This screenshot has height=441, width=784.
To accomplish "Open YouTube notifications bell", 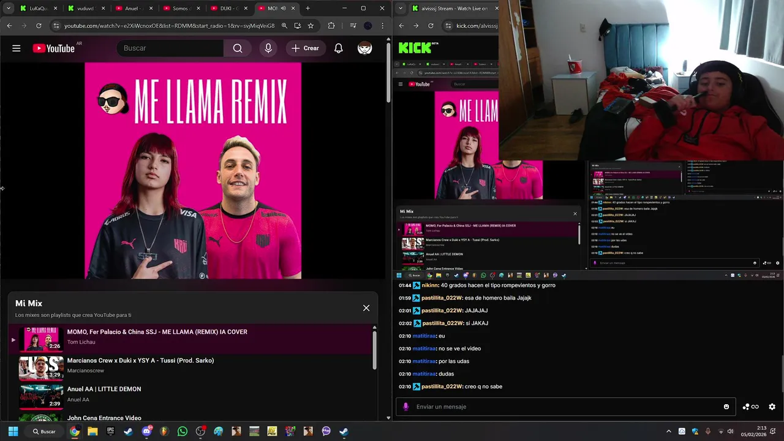I will coord(338,48).
